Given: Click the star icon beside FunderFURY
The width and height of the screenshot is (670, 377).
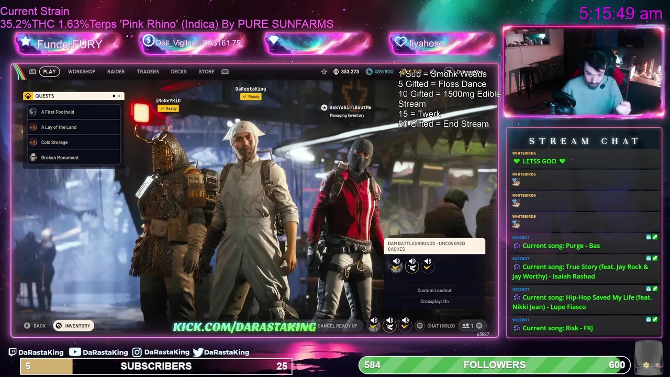Looking at the screenshot, I should [x=25, y=41].
